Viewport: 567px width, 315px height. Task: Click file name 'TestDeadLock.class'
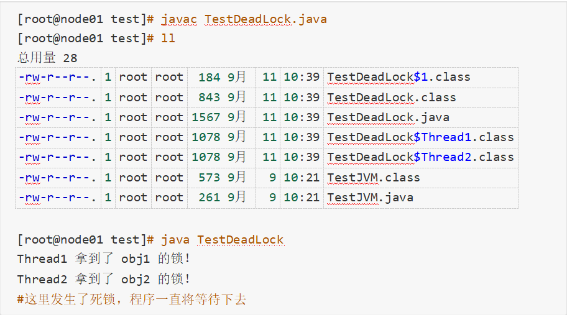point(392,98)
